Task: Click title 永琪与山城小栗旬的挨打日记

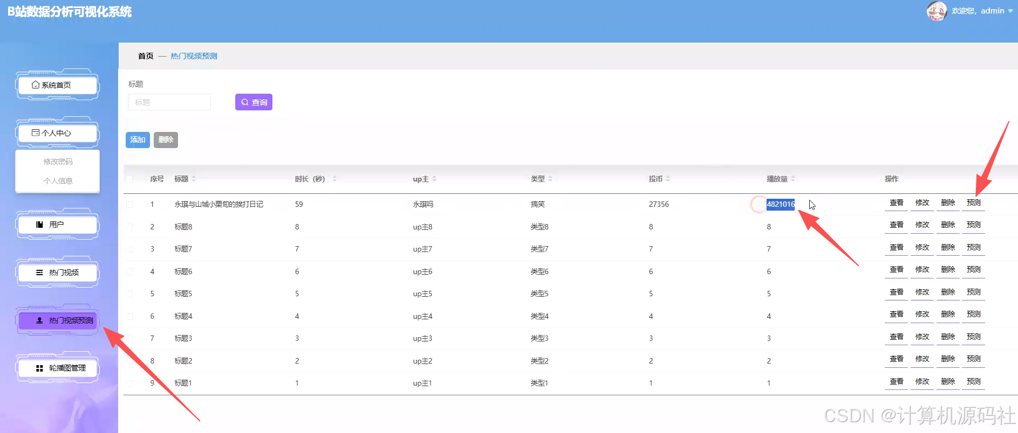Action: point(218,205)
